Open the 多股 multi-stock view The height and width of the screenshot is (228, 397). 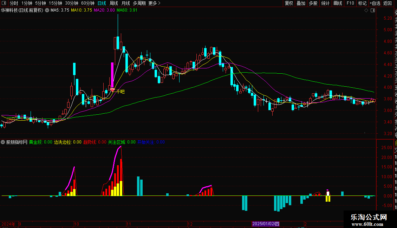[313, 3]
